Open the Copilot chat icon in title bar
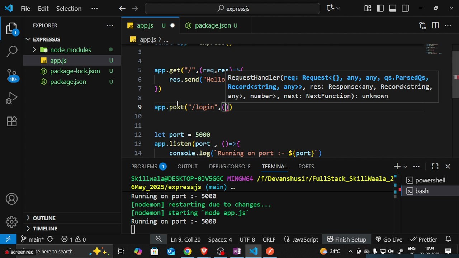The width and height of the screenshot is (459, 258). [330, 8]
